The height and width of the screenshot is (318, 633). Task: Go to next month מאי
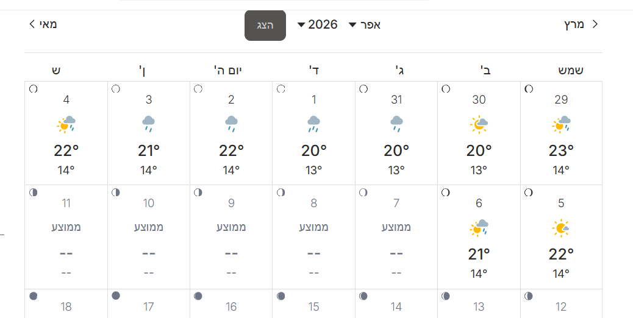coord(43,24)
